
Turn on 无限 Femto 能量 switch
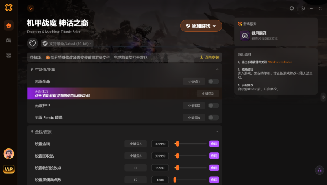[213, 117]
